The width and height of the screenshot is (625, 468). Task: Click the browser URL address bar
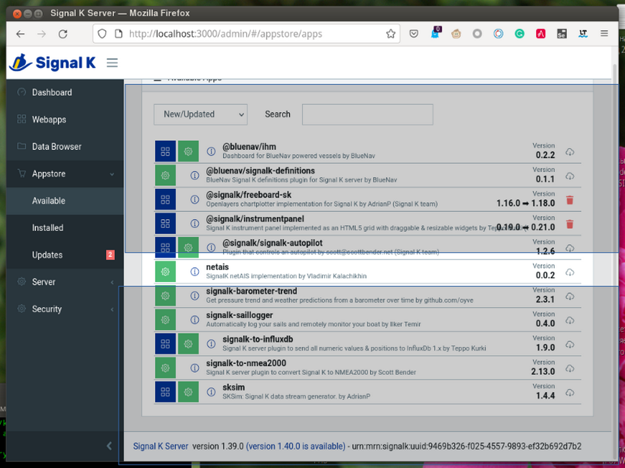[x=246, y=34]
